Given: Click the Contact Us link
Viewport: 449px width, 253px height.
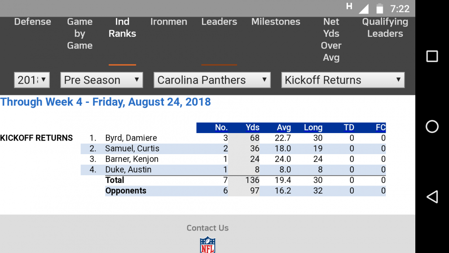Looking at the screenshot, I should 207,228.
